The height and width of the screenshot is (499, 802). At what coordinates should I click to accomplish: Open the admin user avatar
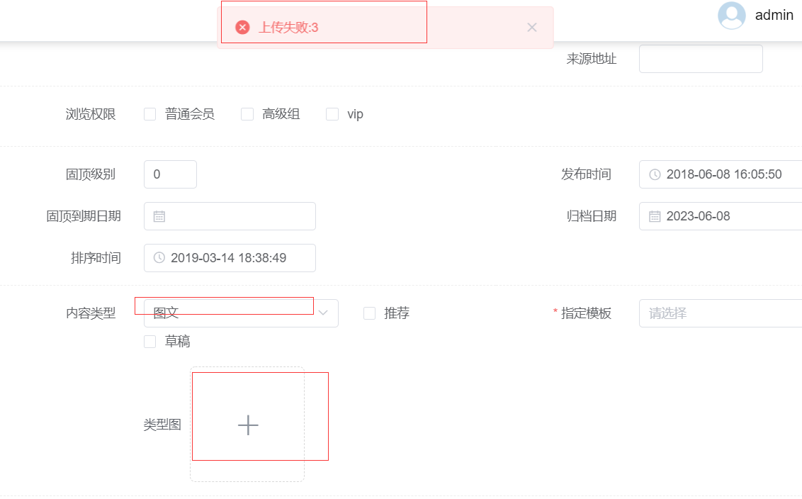click(x=731, y=16)
